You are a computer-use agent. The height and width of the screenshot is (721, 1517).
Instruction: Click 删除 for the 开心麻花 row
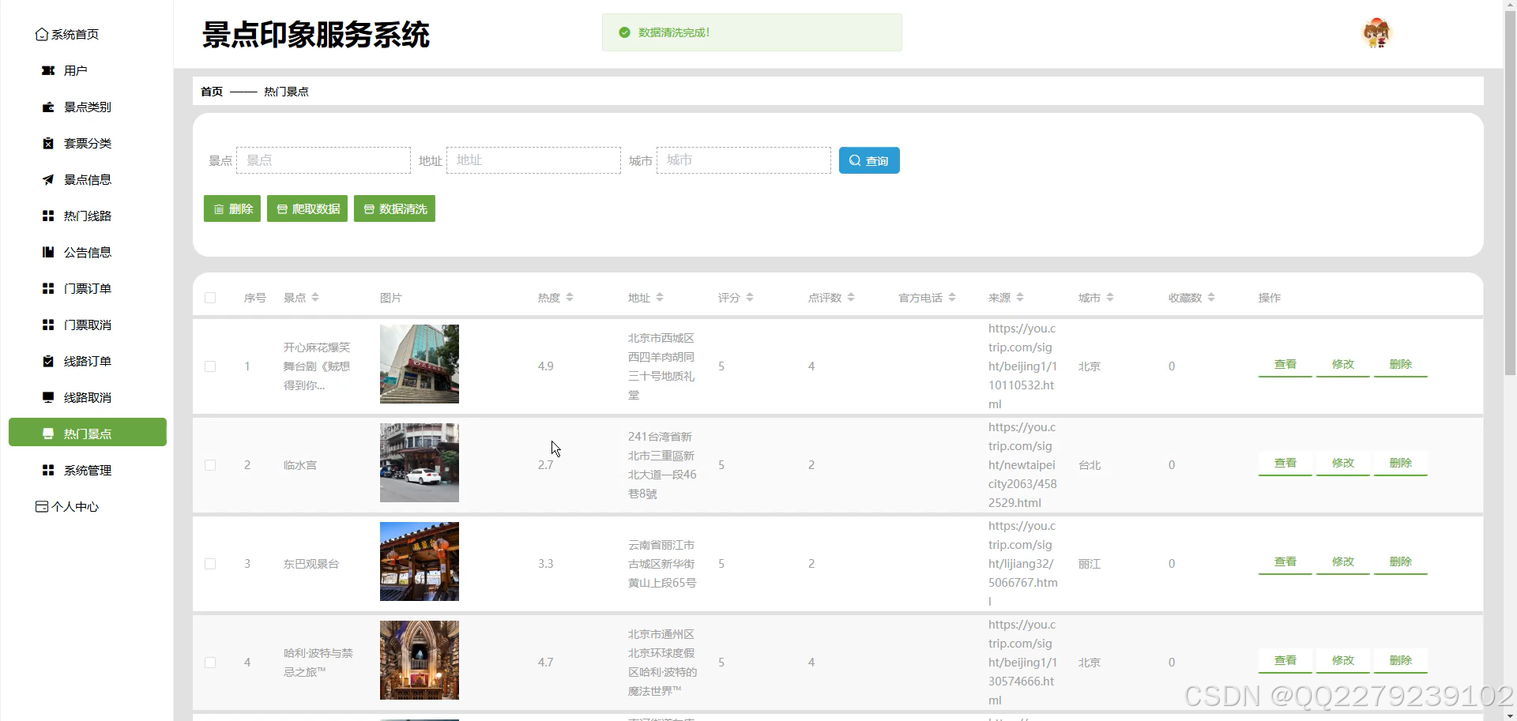pos(1401,365)
